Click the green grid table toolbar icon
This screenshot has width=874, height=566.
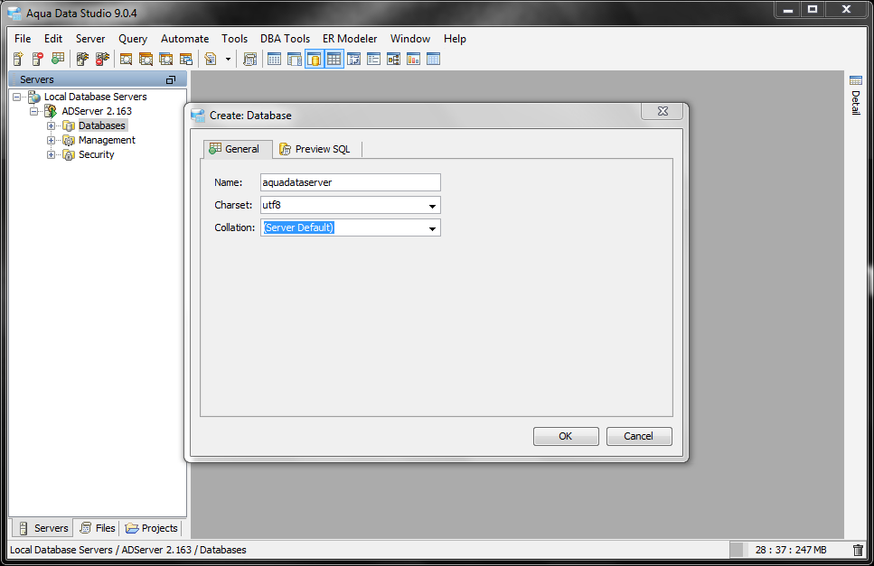pyautogui.click(x=58, y=59)
